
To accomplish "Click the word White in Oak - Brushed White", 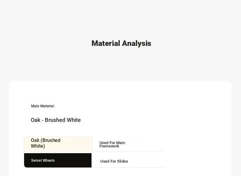I will coord(74,120).
